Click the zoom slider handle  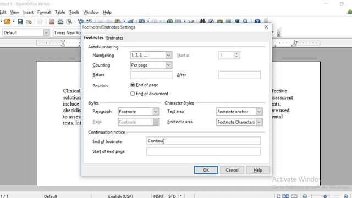[x=325, y=196]
